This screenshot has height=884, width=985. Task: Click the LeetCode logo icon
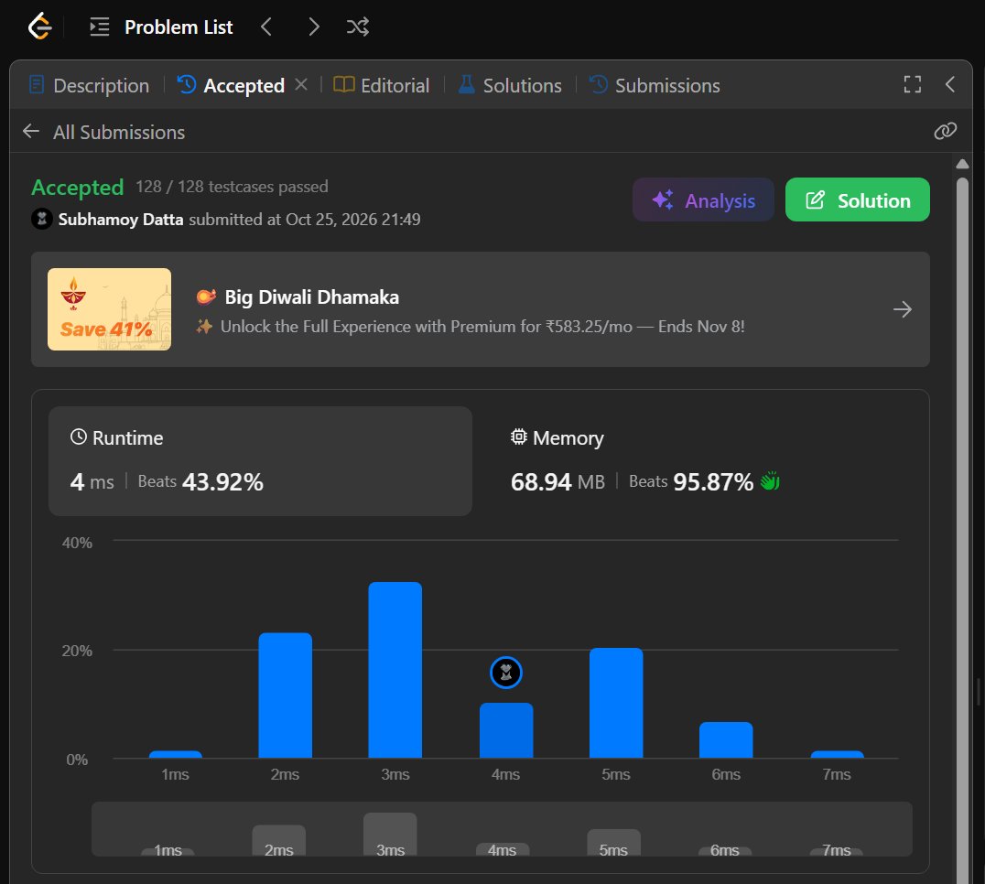coord(39,27)
